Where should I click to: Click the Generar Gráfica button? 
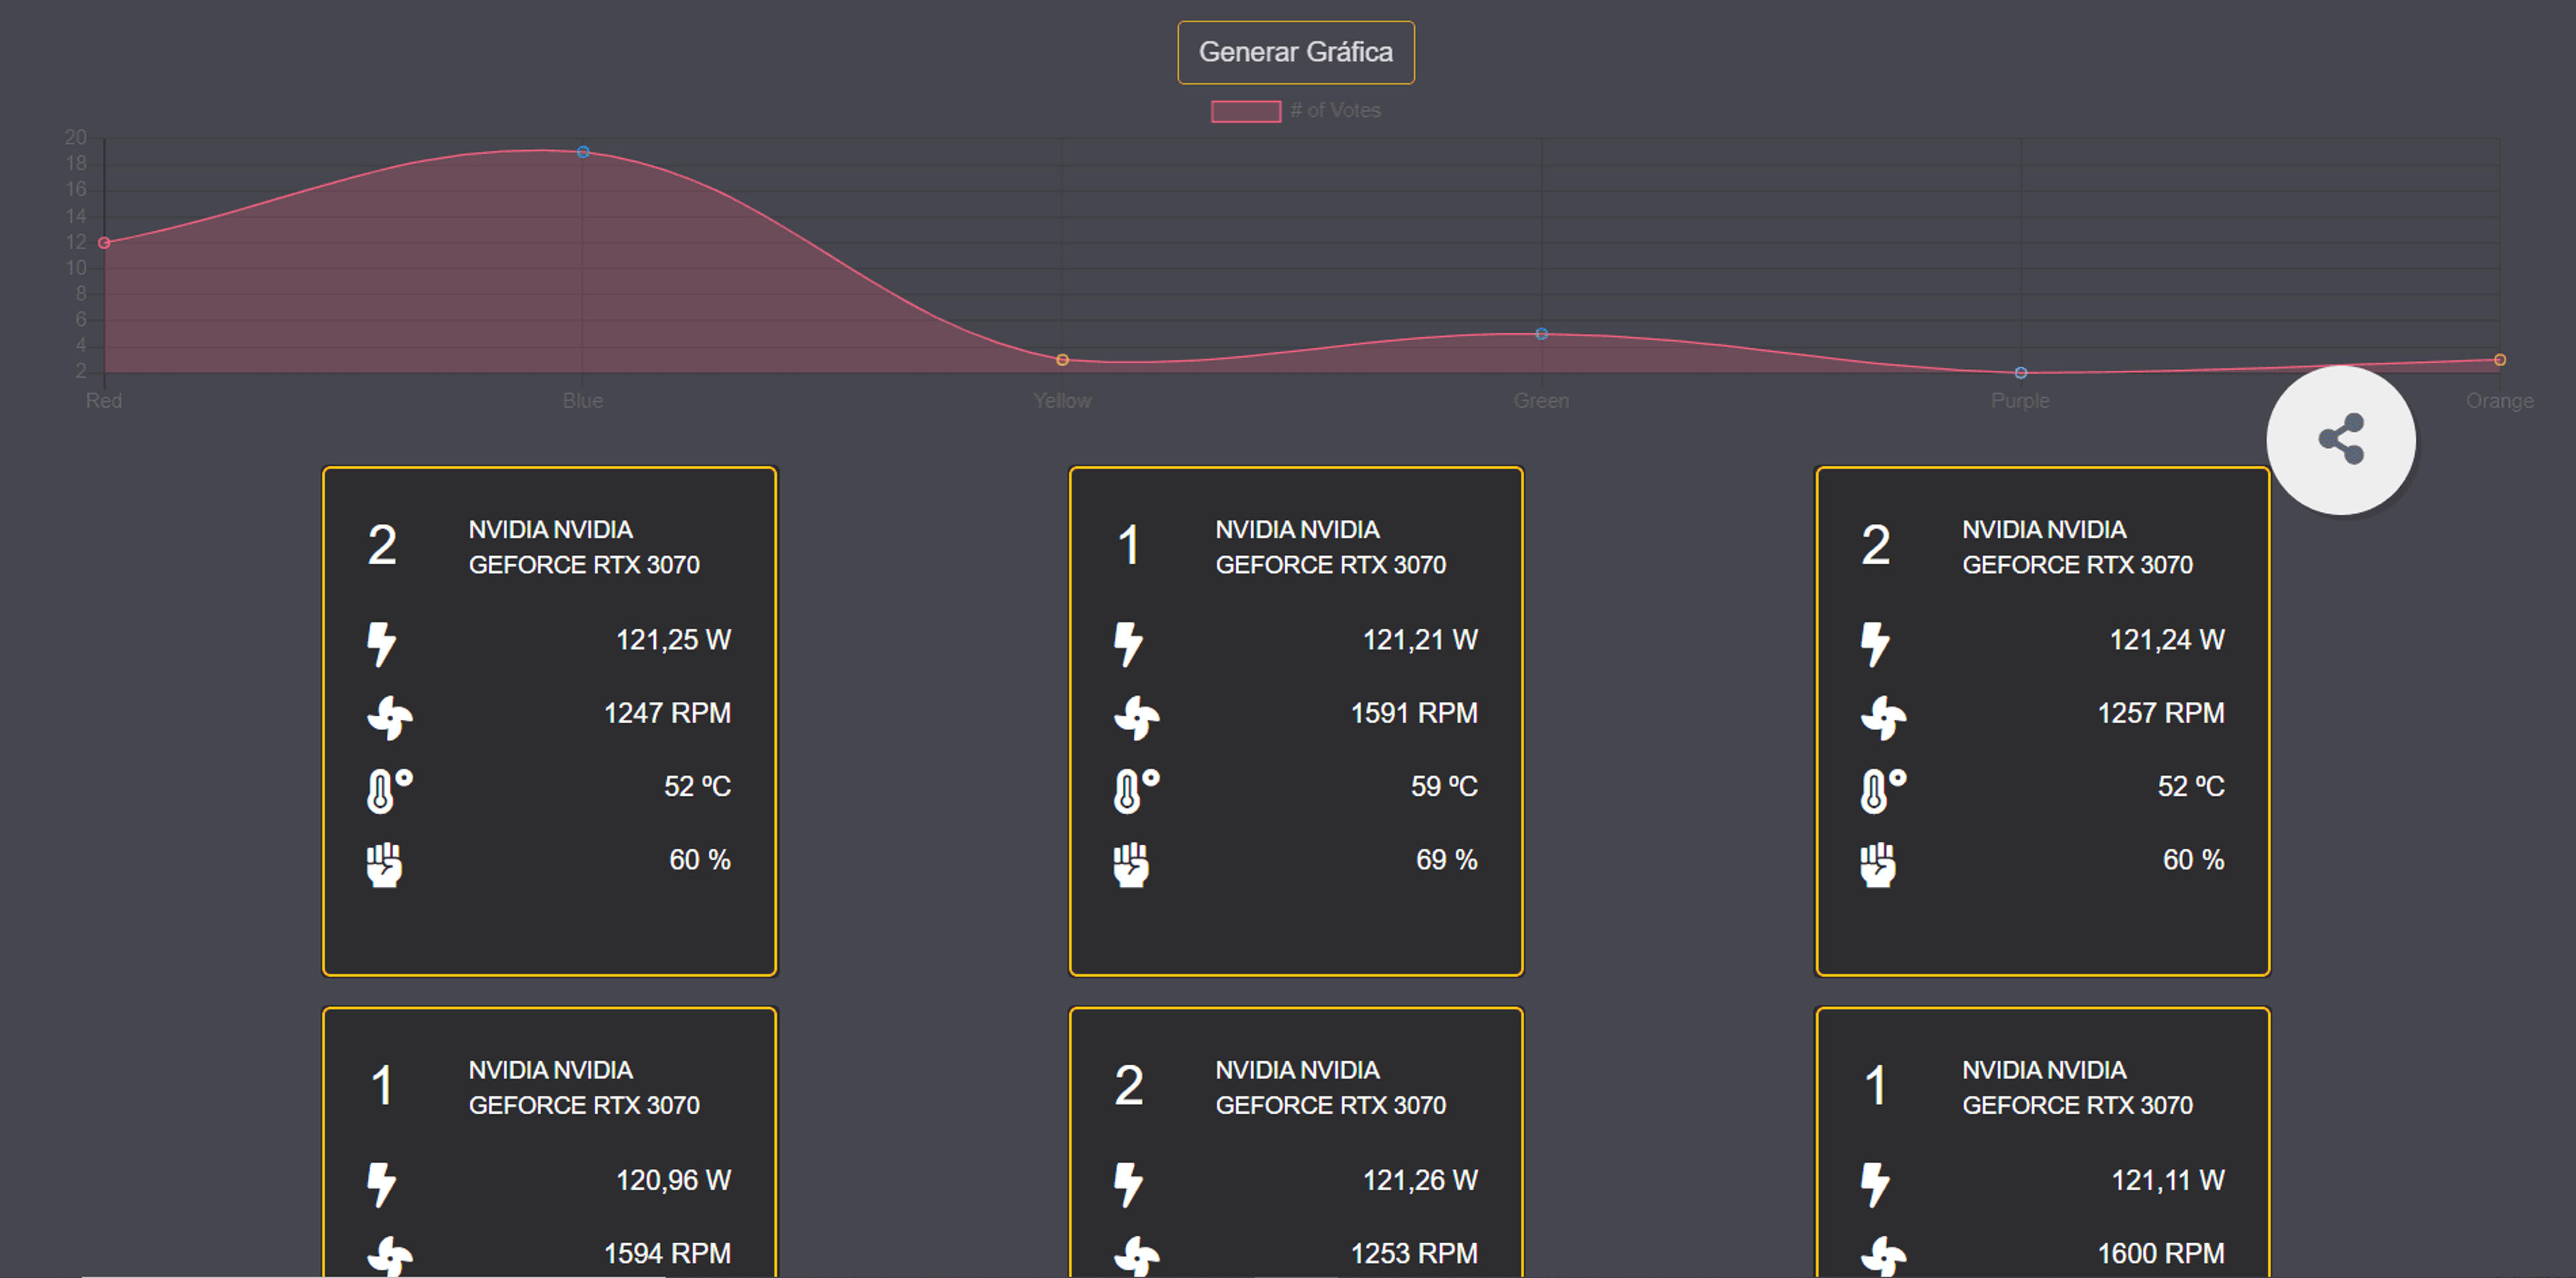[1295, 52]
